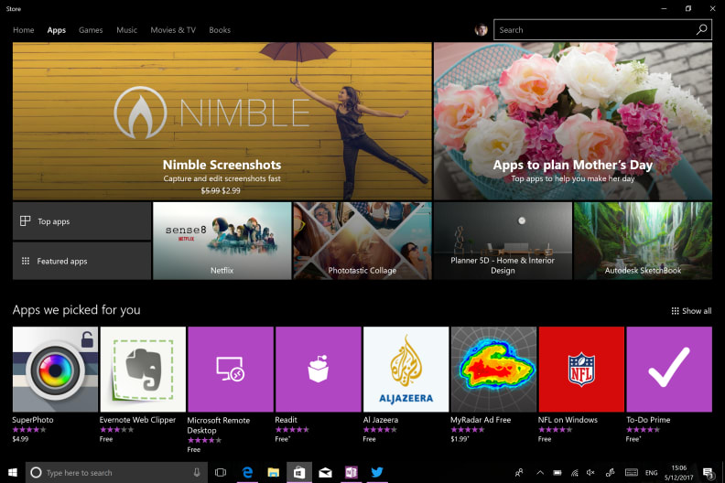Open Apps to plan Mother's Day banner
The image size is (725, 483).
[x=573, y=121]
